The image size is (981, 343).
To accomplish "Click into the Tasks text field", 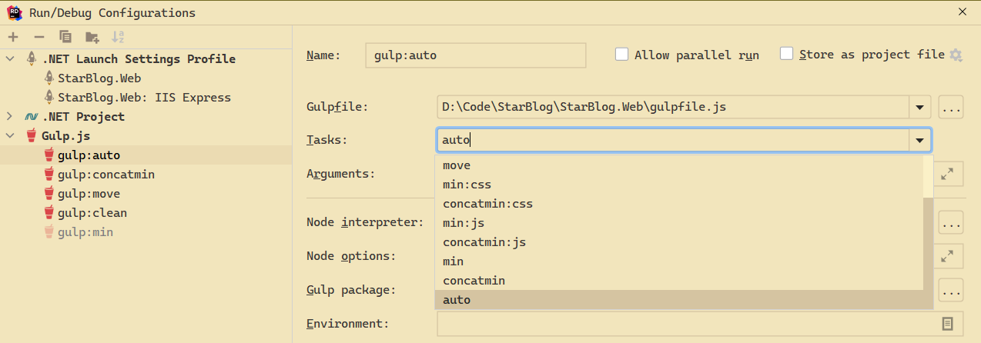I will tap(673, 141).
